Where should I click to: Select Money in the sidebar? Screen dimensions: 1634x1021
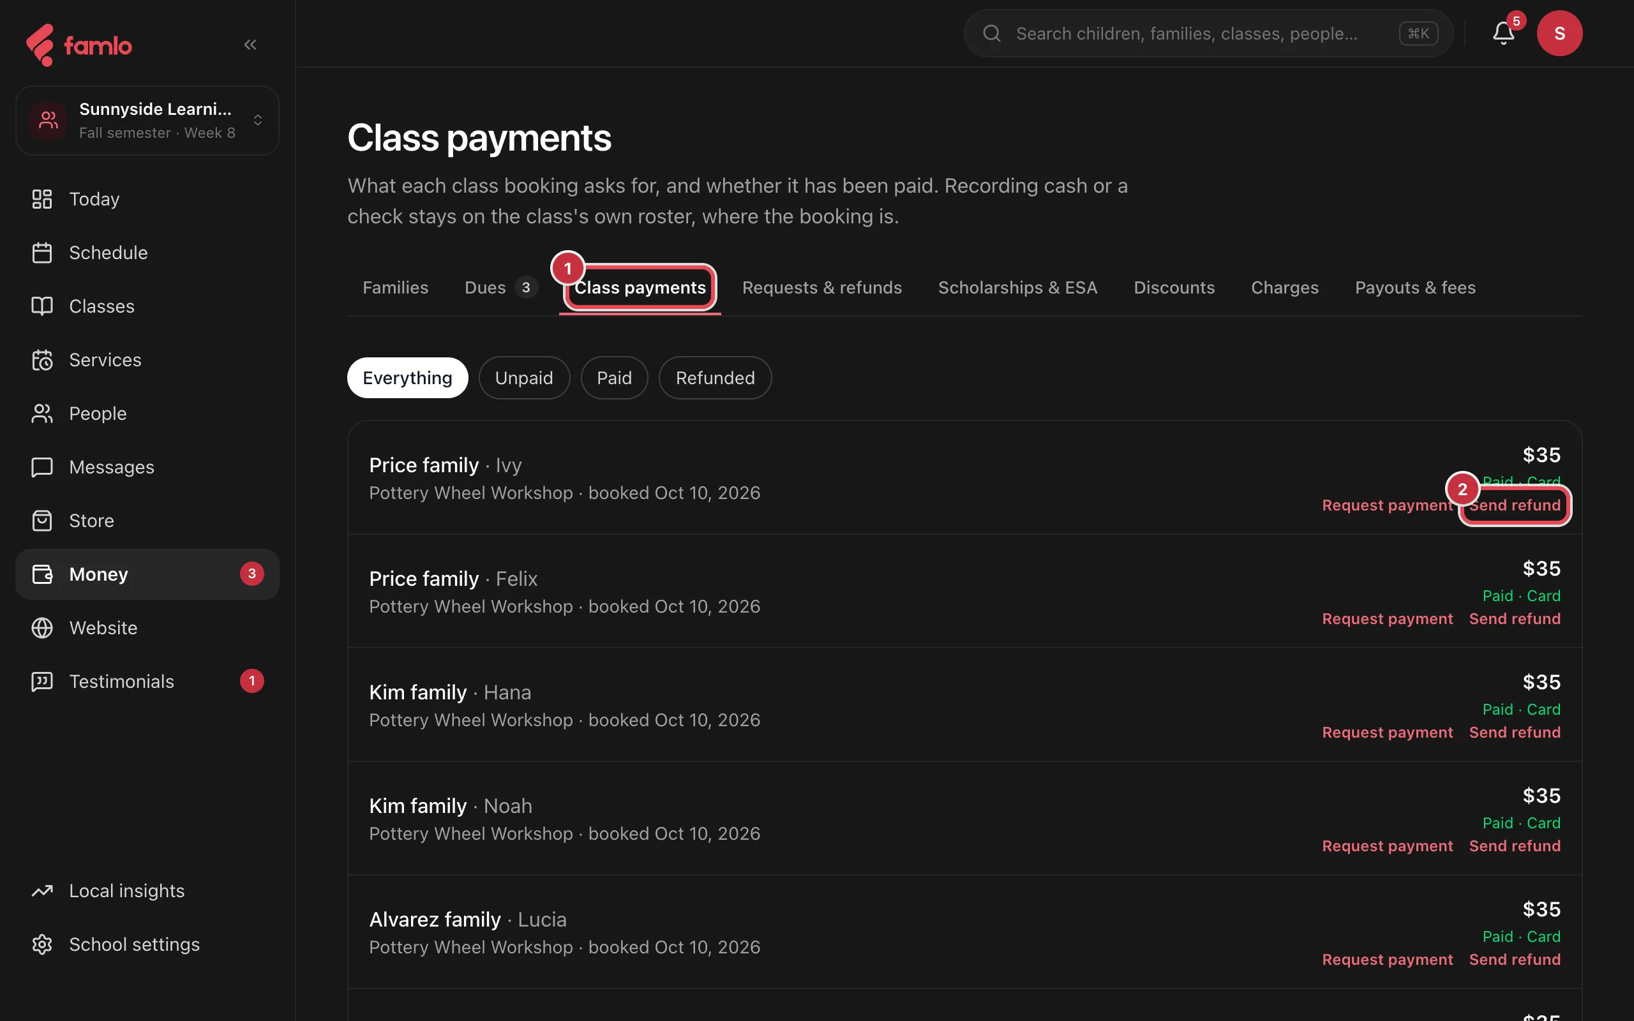coord(147,574)
